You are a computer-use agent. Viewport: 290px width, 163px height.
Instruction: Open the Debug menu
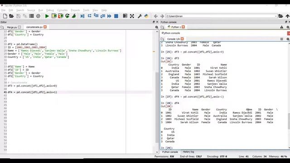[x=50, y=10]
